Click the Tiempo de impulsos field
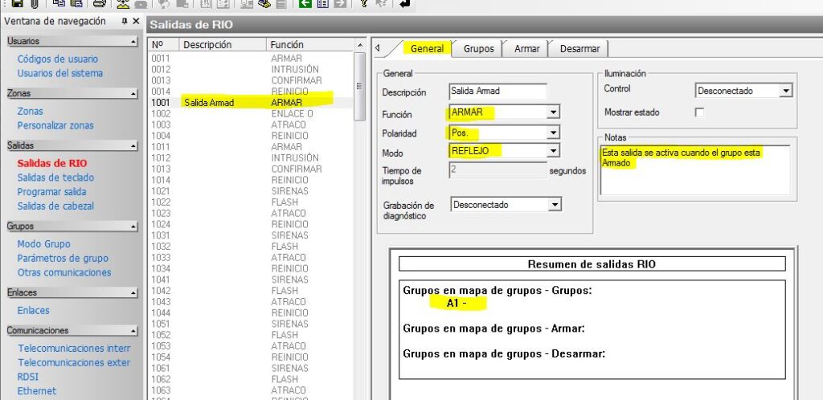823x400 pixels. [498, 170]
